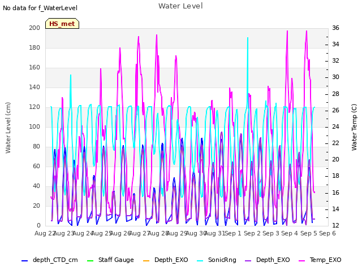Viewport: 362px width, 271px height.
Task: Click the Sep 1 date label
Action: coord(233,233)
